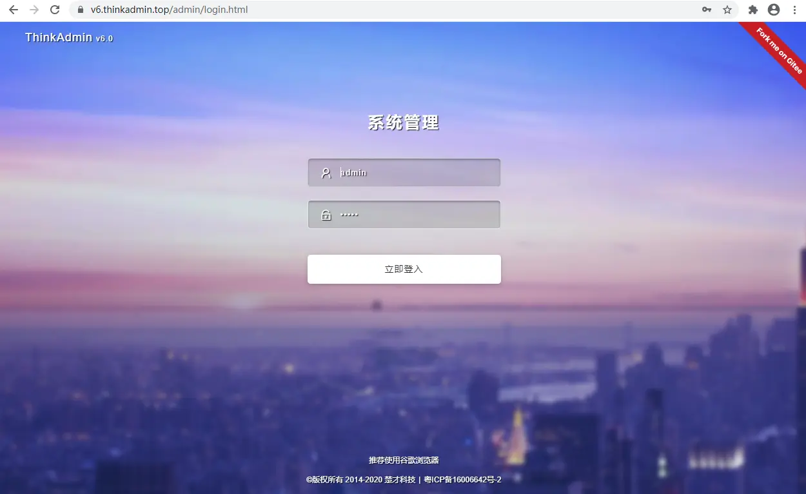Open the browser extensions puzzle icon
The height and width of the screenshot is (494, 806).
click(x=752, y=10)
